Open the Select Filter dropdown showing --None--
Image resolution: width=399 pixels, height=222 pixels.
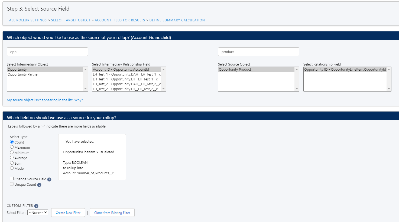pos(38,212)
